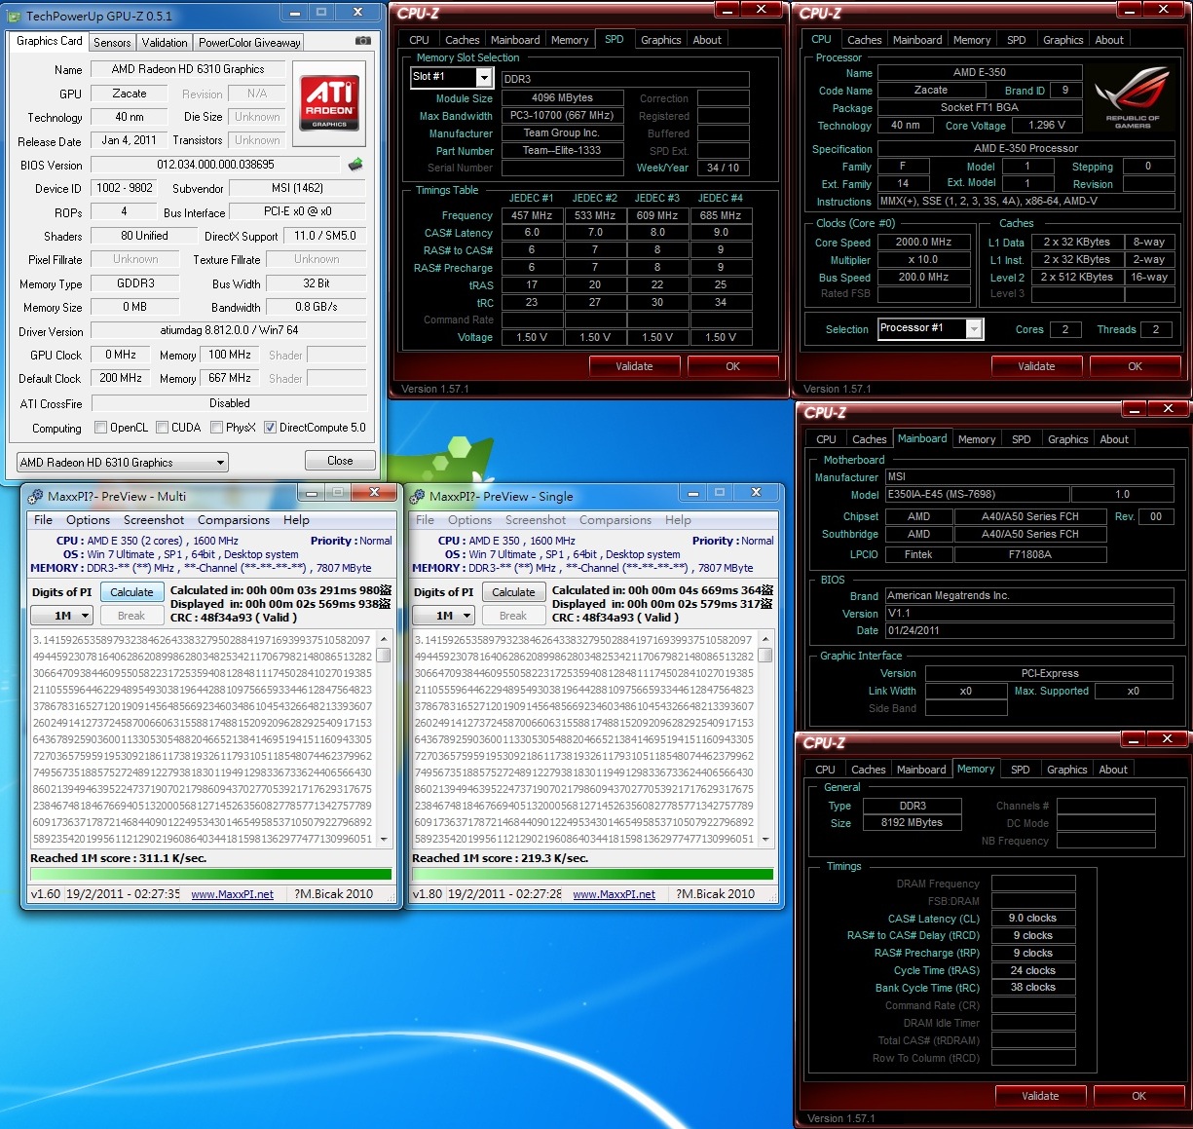Open the Graphics tab in CPU-Z processor window
Image resolution: width=1193 pixels, height=1129 pixels.
click(1063, 40)
